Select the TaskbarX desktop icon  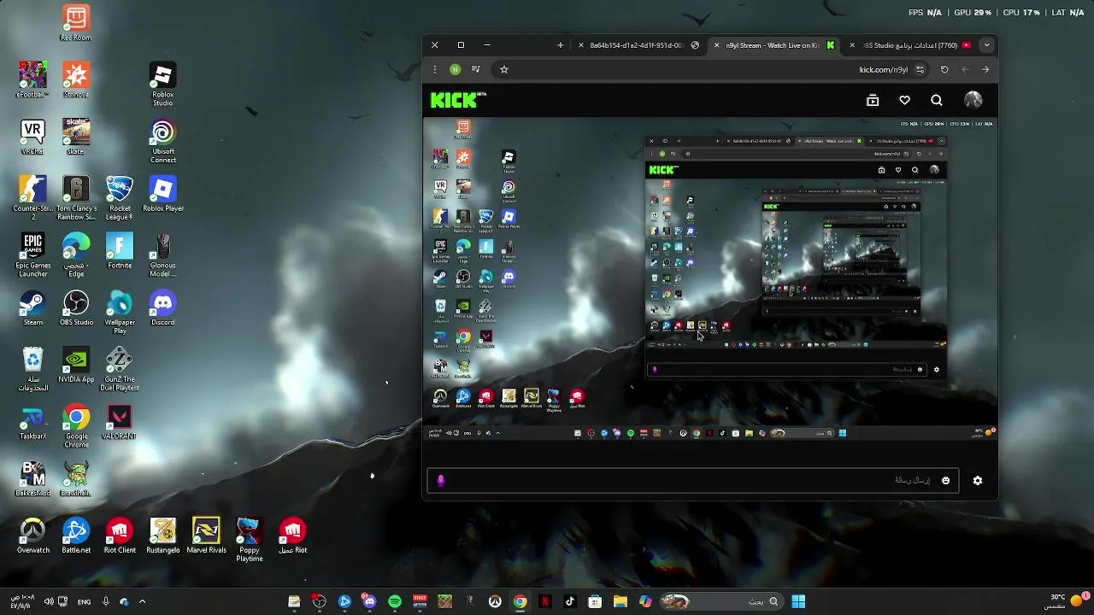(x=32, y=423)
